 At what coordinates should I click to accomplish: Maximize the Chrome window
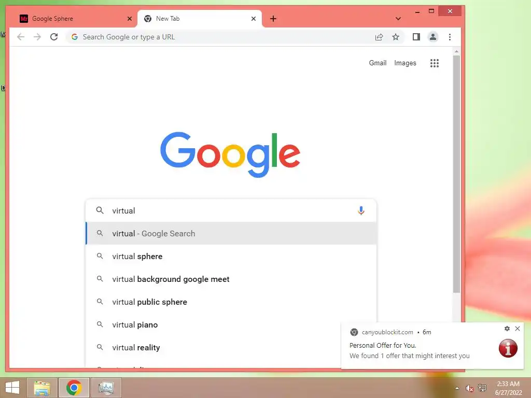431,11
